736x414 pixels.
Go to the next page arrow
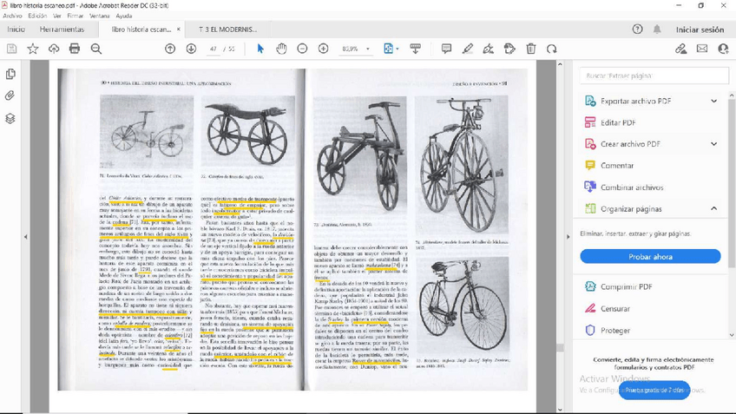191,49
